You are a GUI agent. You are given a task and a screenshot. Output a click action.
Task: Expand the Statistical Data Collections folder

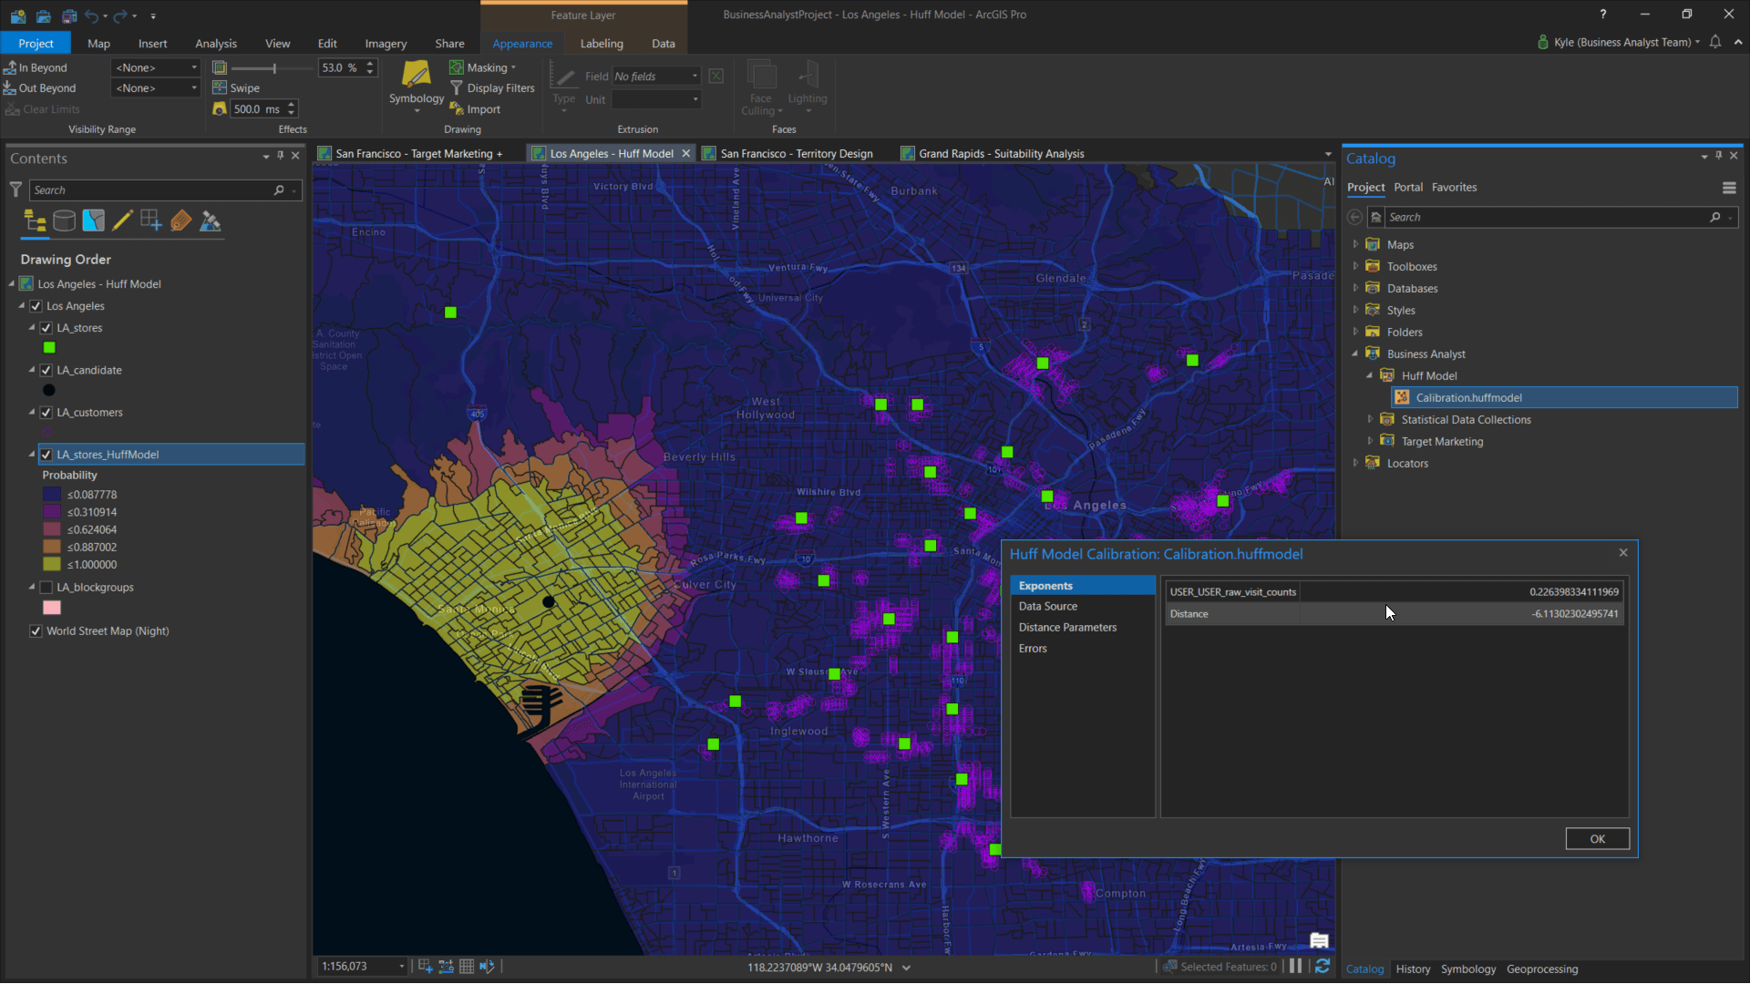1370,420
